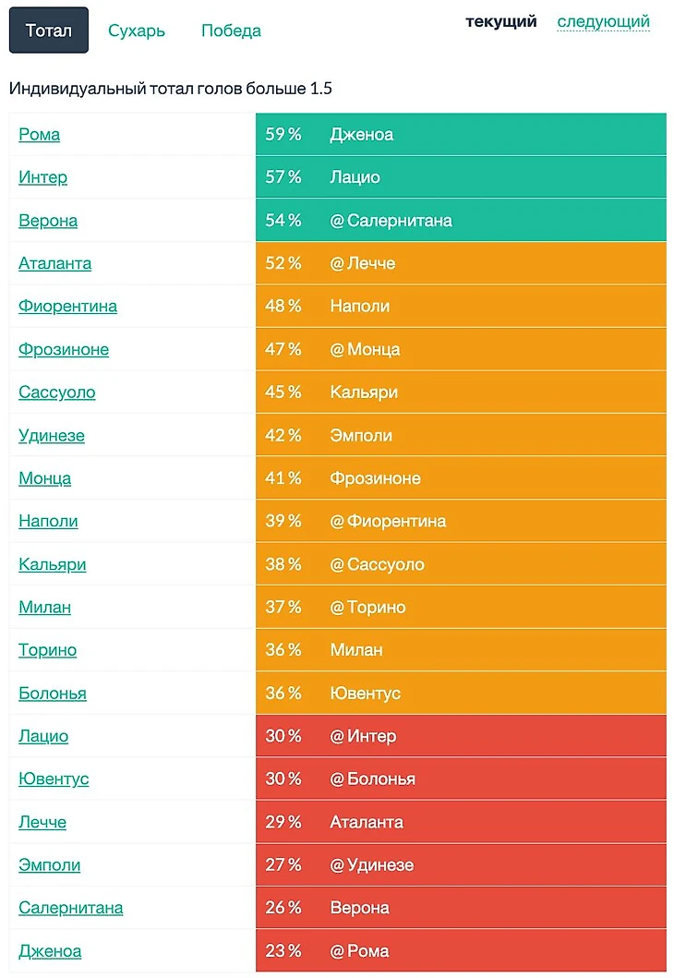674x978 pixels.
Task: Click the green 59% Дженоа bar
Action: tap(461, 134)
